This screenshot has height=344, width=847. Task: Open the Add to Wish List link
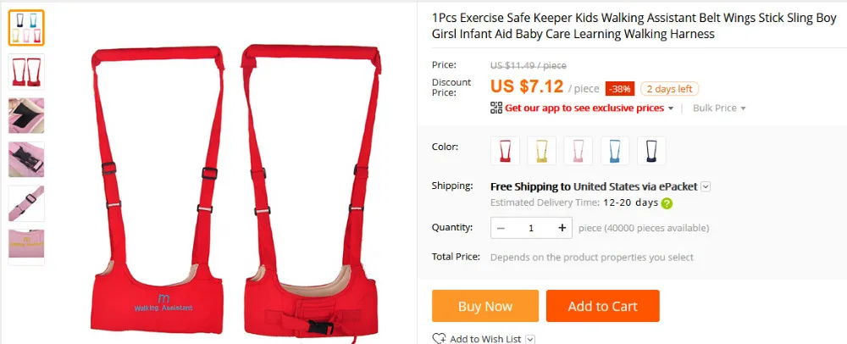click(485, 339)
